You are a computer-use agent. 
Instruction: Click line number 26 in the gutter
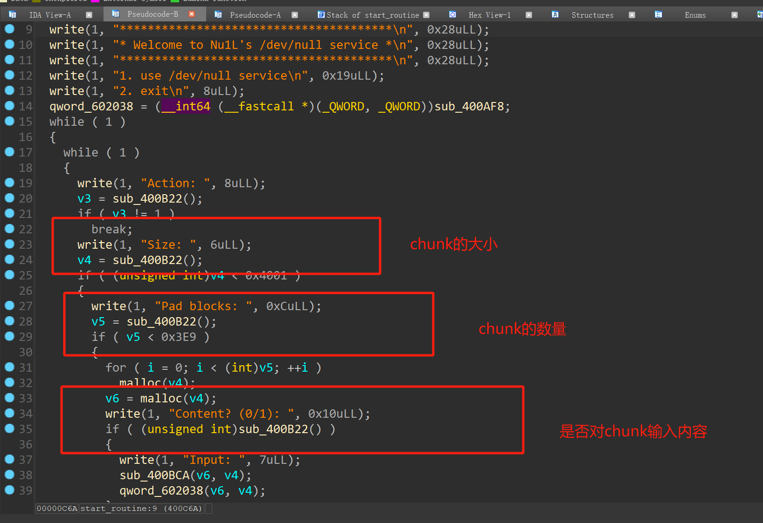pos(26,291)
